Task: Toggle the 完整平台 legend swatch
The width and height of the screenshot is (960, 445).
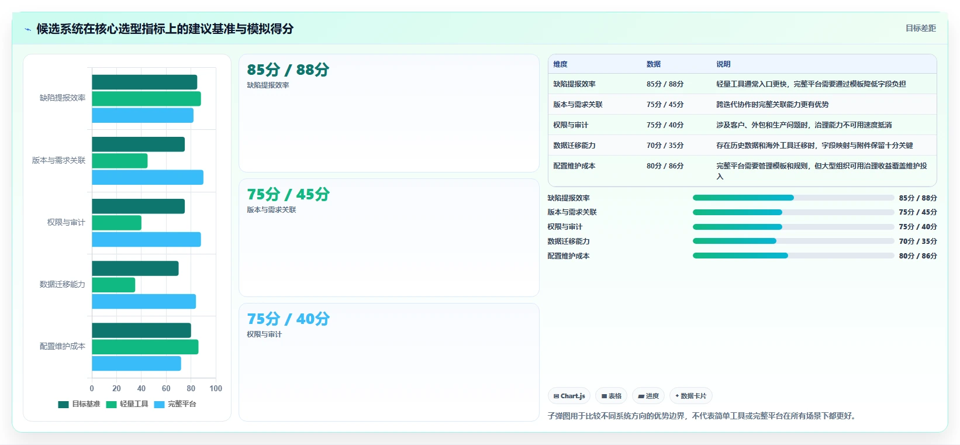Action: (x=159, y=404)
